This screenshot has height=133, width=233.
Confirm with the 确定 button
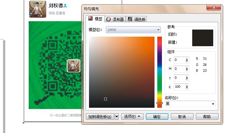coord(157,117)
